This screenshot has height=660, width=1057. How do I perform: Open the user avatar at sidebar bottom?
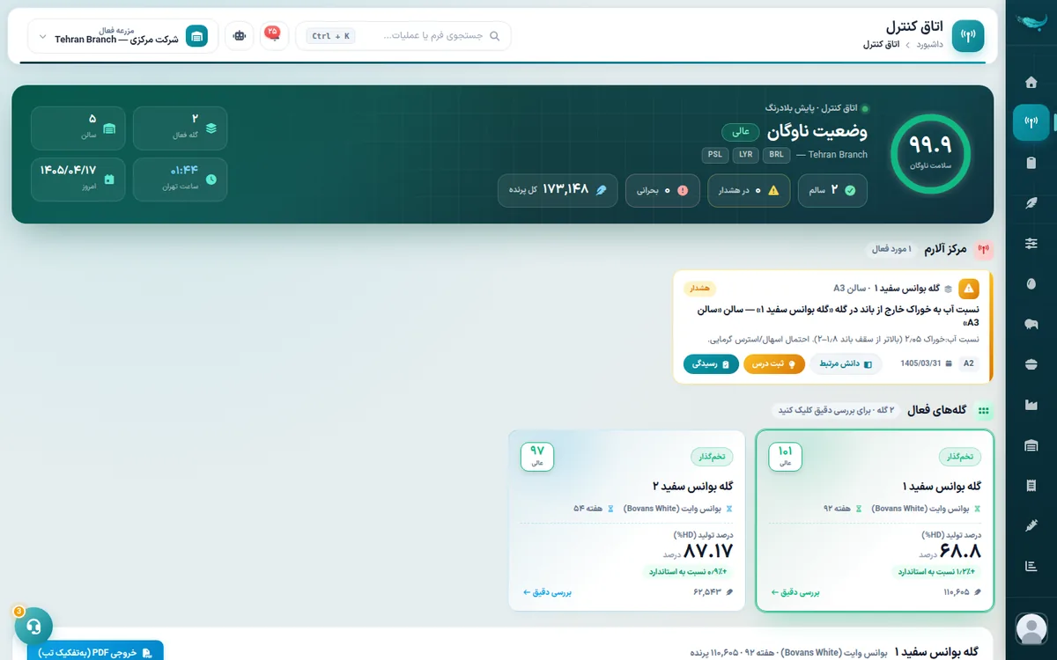click(x=1031, y=629)
